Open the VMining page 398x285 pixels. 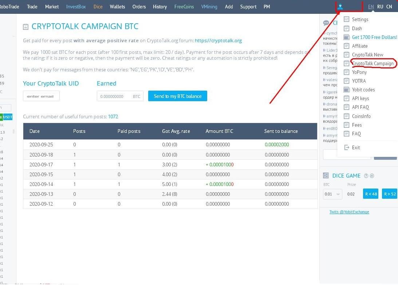[x=209, y=7]
